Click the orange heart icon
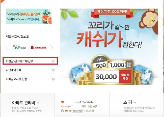The image size is (164, 117). 63,102
